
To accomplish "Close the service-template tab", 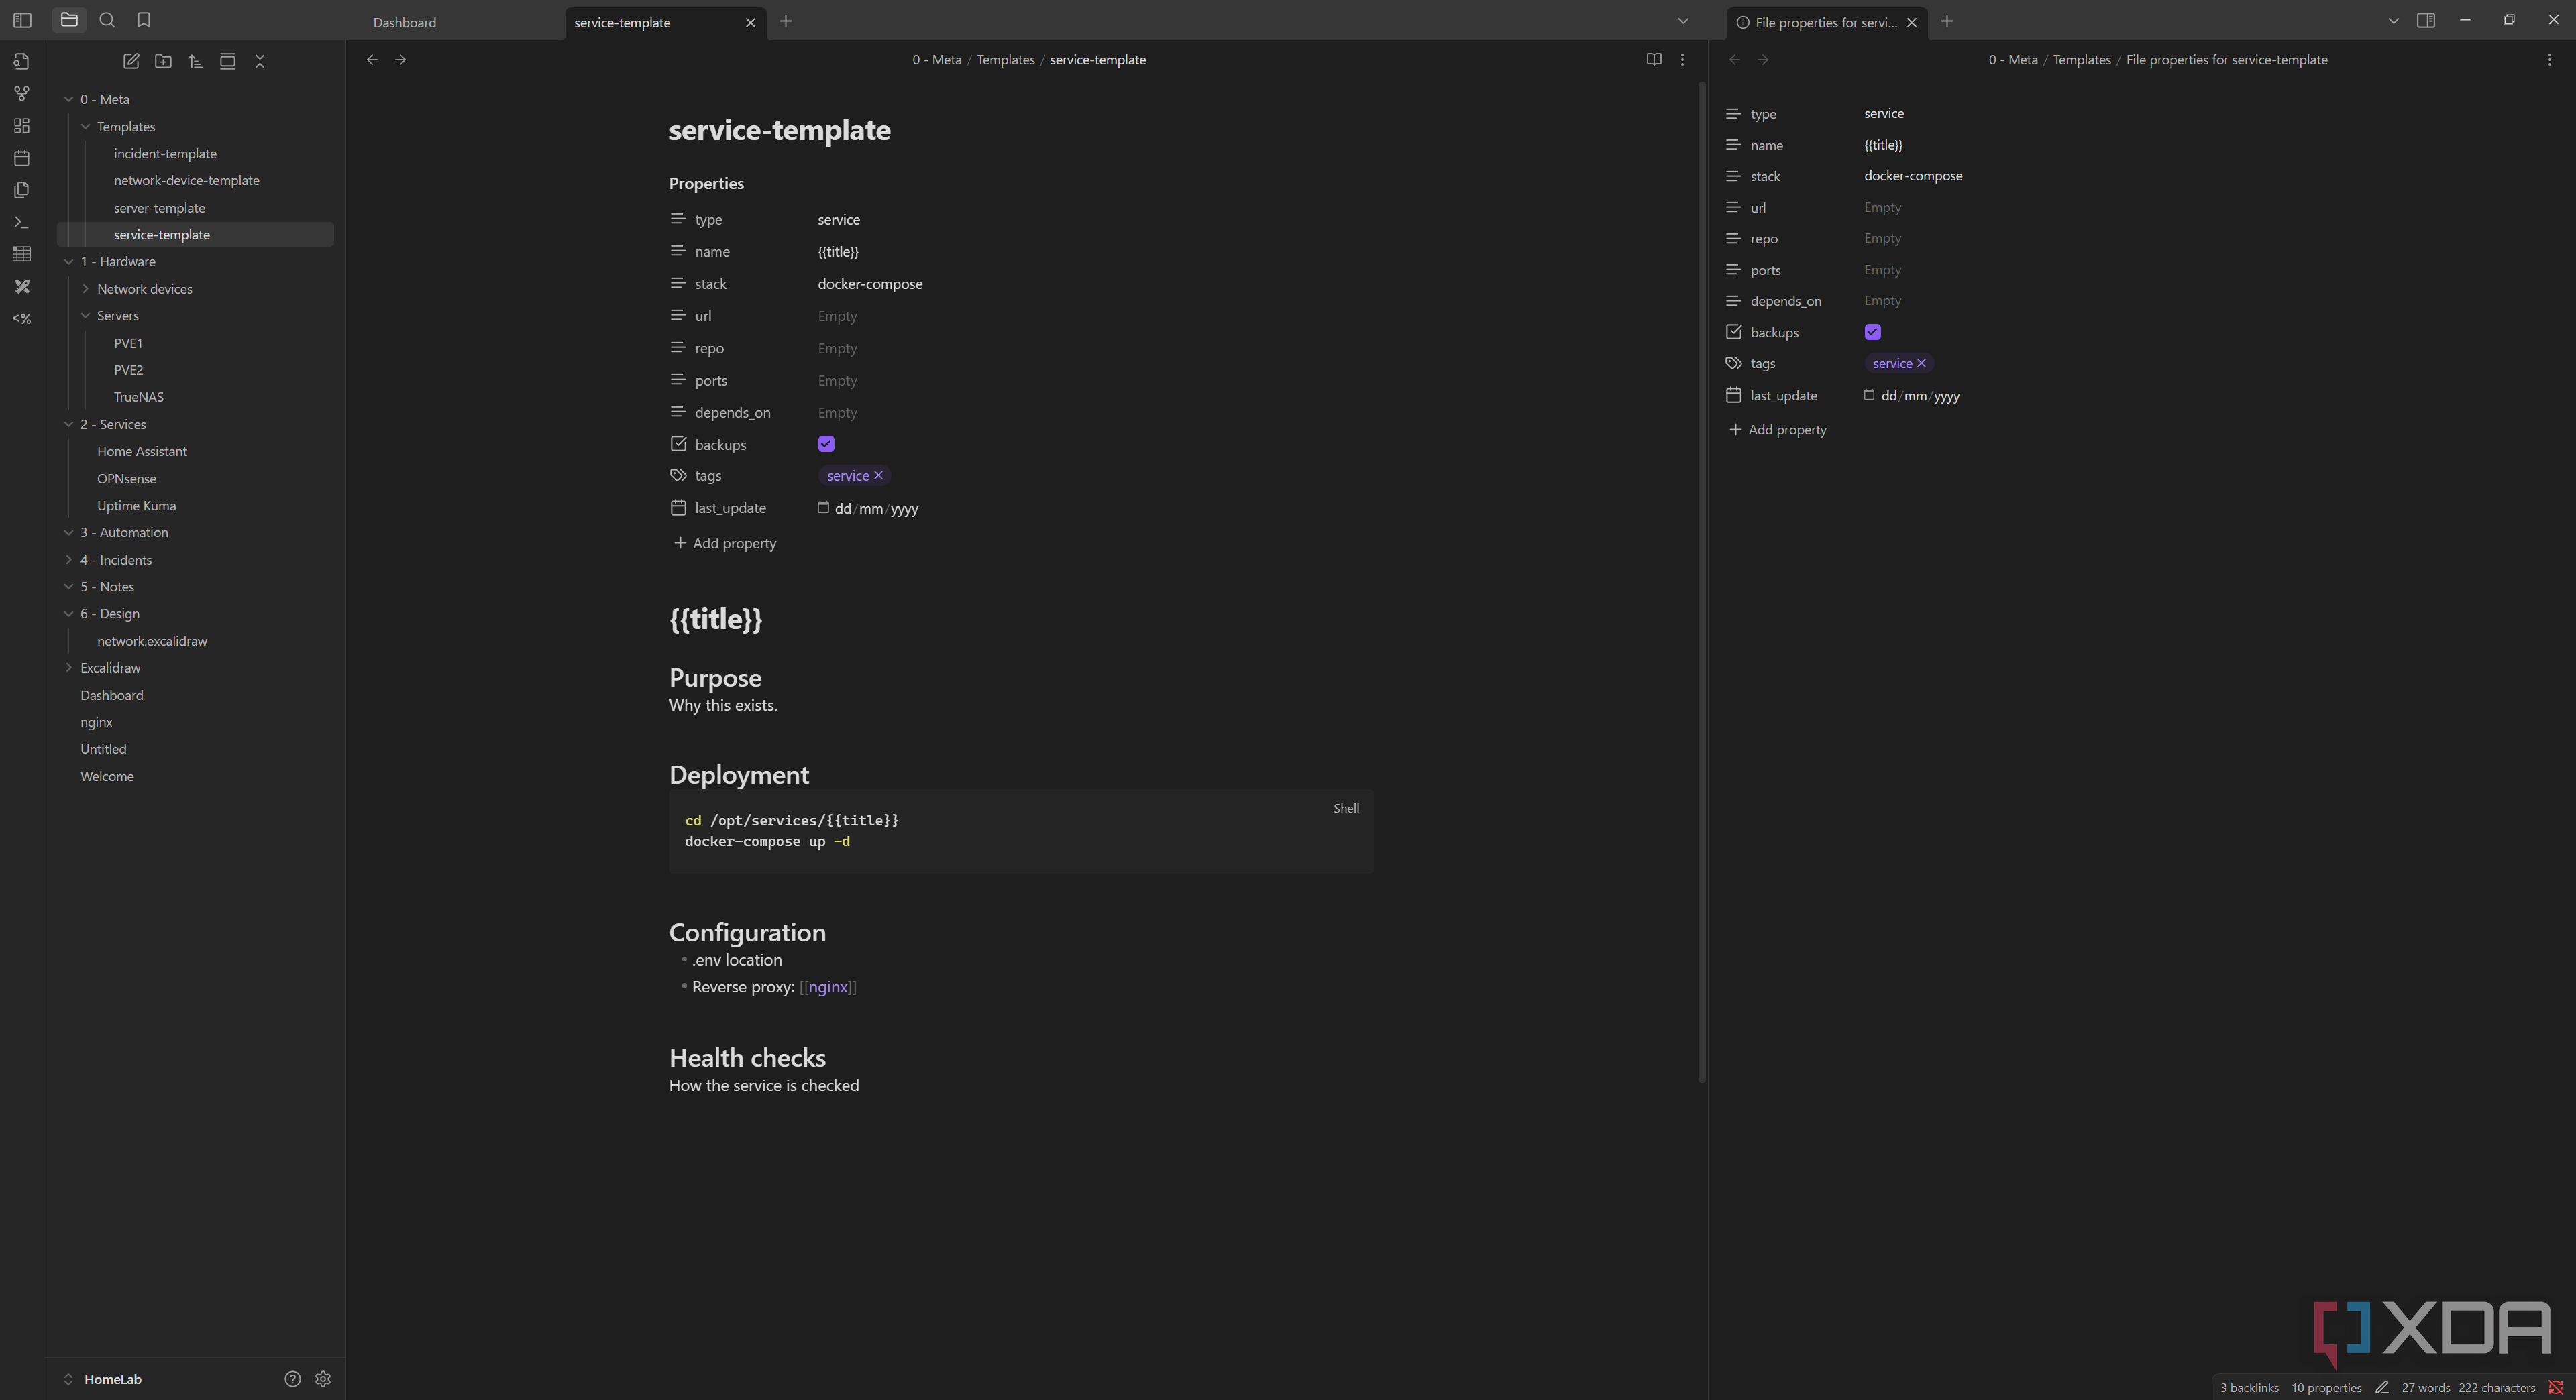I will 751,23.
